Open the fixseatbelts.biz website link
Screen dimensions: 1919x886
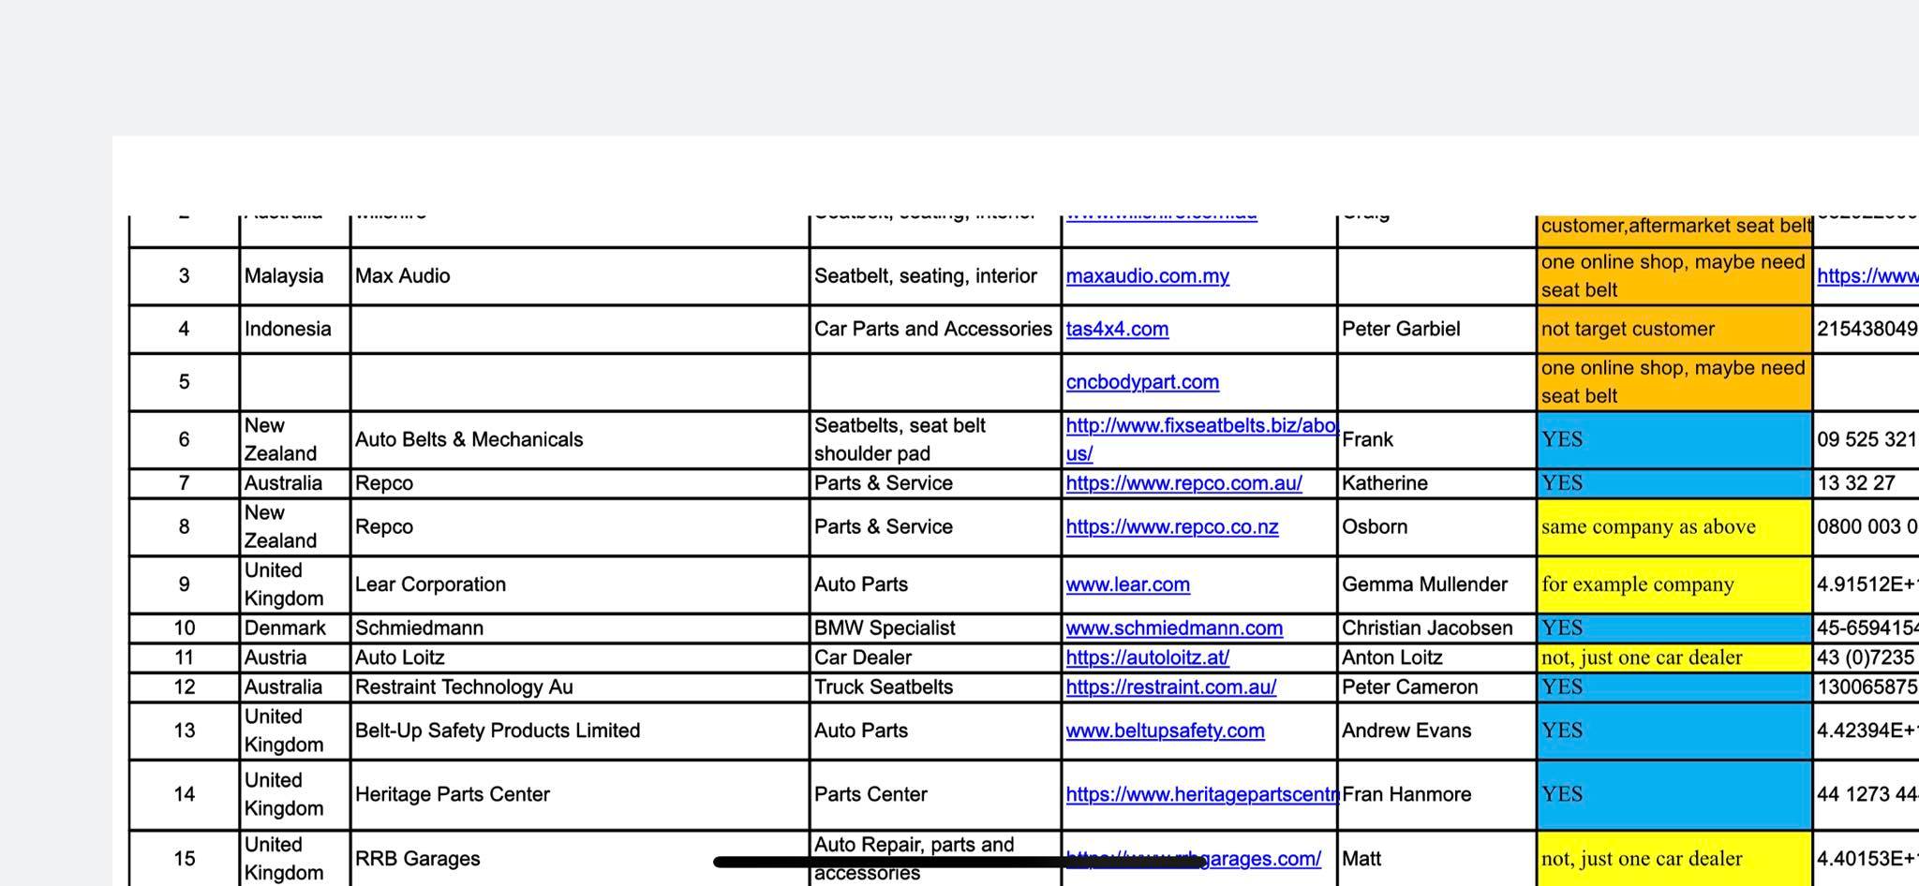coord(1201,439)
